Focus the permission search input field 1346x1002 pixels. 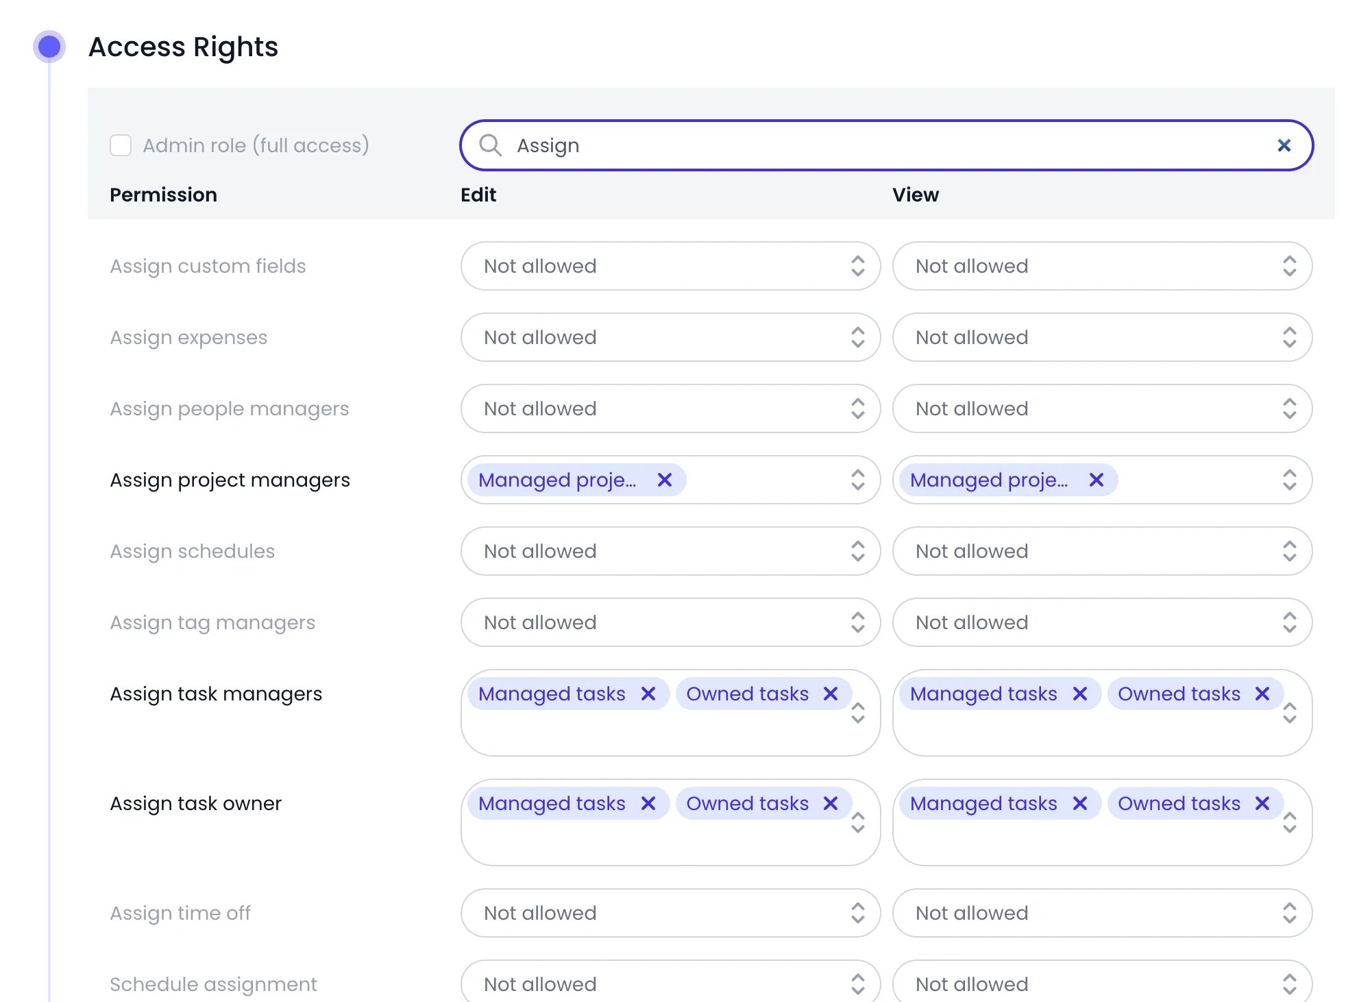click(886, 145)
